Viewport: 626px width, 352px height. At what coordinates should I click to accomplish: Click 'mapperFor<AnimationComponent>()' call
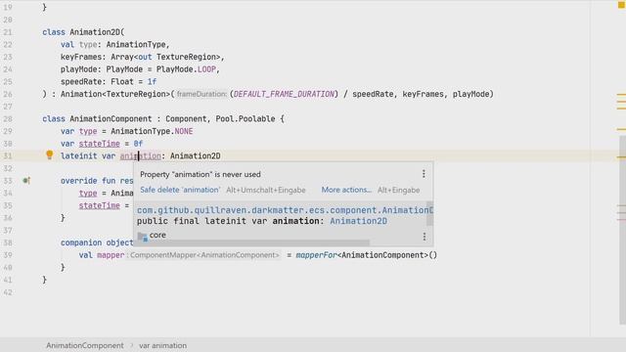click(367, 255)
